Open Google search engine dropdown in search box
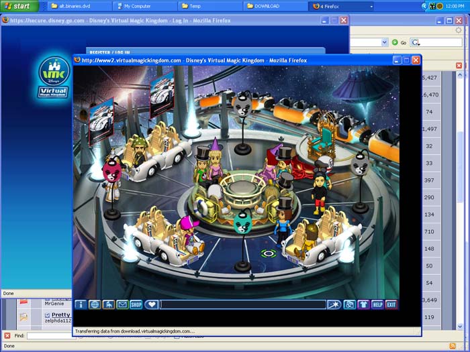470x352 pixels. [x=416, y=42]
